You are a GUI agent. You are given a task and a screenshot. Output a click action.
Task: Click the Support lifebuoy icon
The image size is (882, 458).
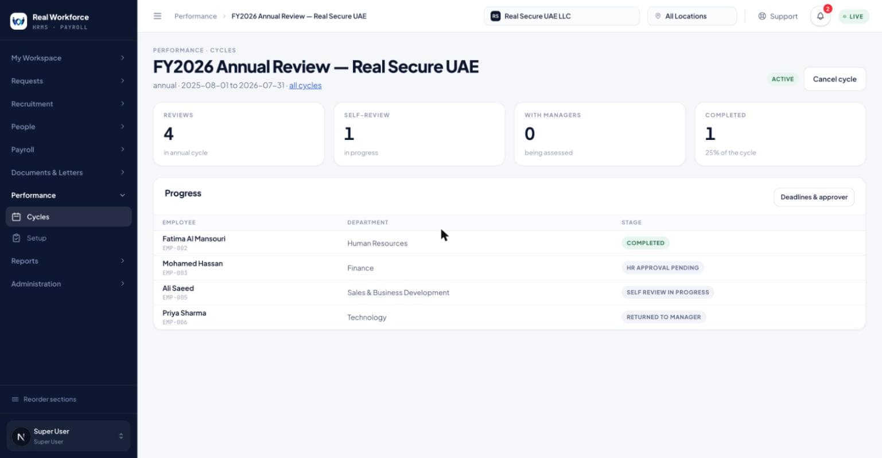762,16
